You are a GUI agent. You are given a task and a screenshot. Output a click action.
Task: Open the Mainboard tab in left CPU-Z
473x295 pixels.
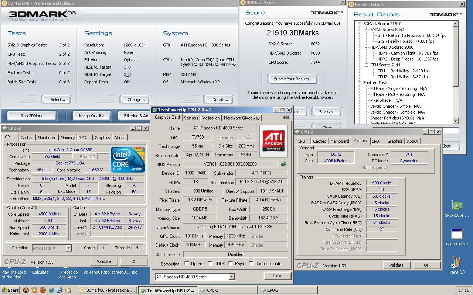47,138
